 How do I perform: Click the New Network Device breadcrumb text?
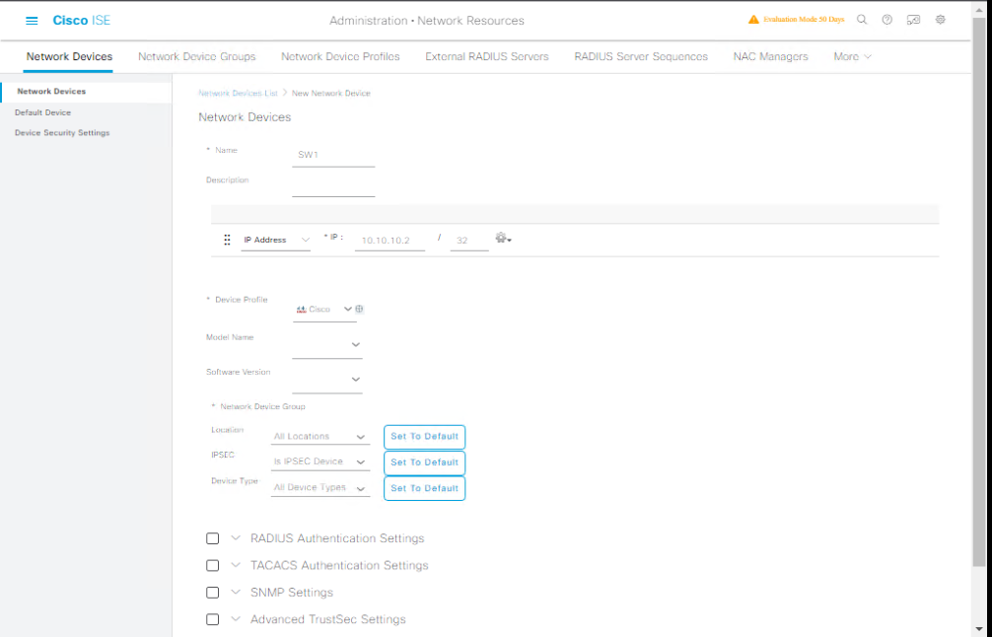331,93
